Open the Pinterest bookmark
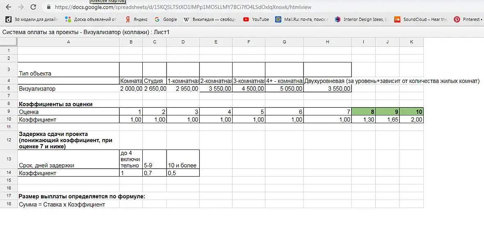This screenshot has width=484, height=239. pos(468,19)
